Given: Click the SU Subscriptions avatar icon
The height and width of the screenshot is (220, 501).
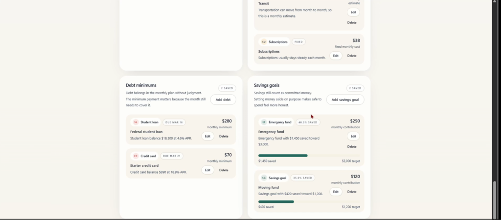Looking at the screenshot, I should [264, 42].
